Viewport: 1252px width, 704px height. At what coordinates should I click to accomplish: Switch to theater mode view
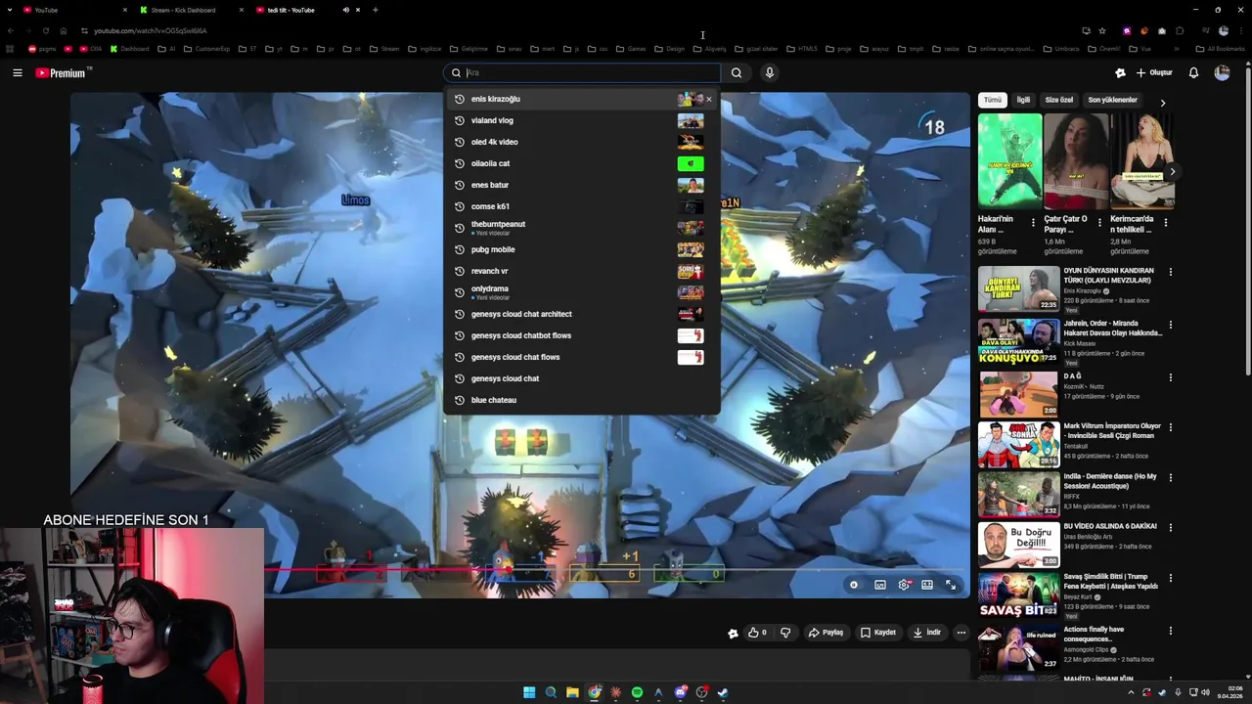click(x=927, y=585)
